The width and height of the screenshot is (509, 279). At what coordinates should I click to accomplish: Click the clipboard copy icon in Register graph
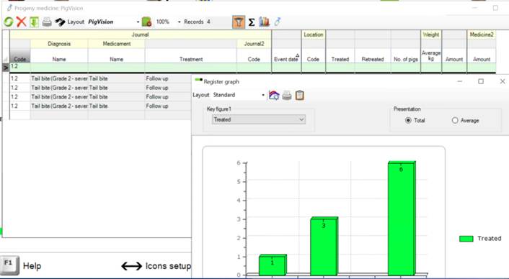click(300, 95)
